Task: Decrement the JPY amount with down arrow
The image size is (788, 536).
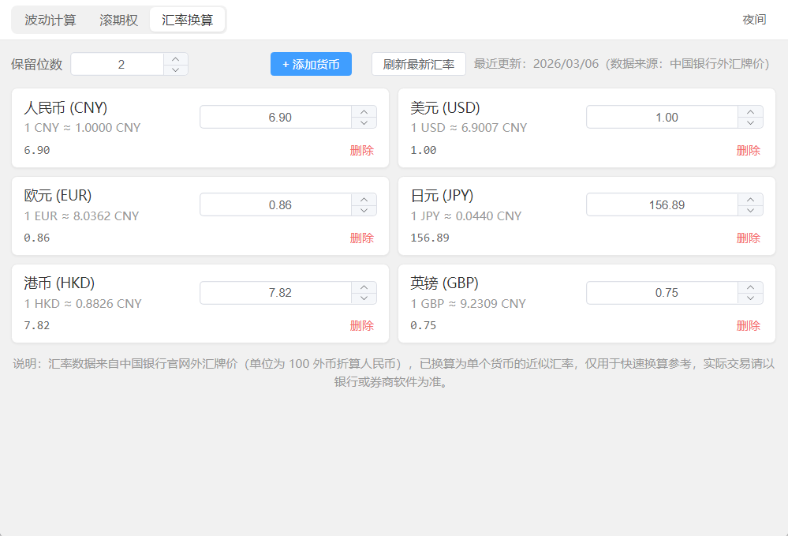Action: click(x=750, y=210)
